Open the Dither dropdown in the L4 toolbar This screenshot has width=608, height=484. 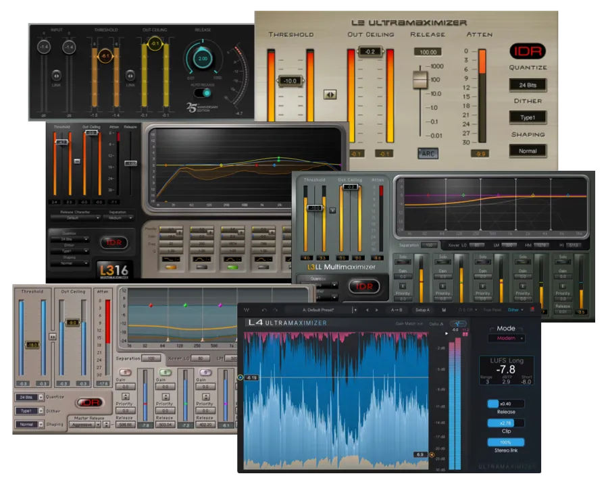tap(515, 310)
